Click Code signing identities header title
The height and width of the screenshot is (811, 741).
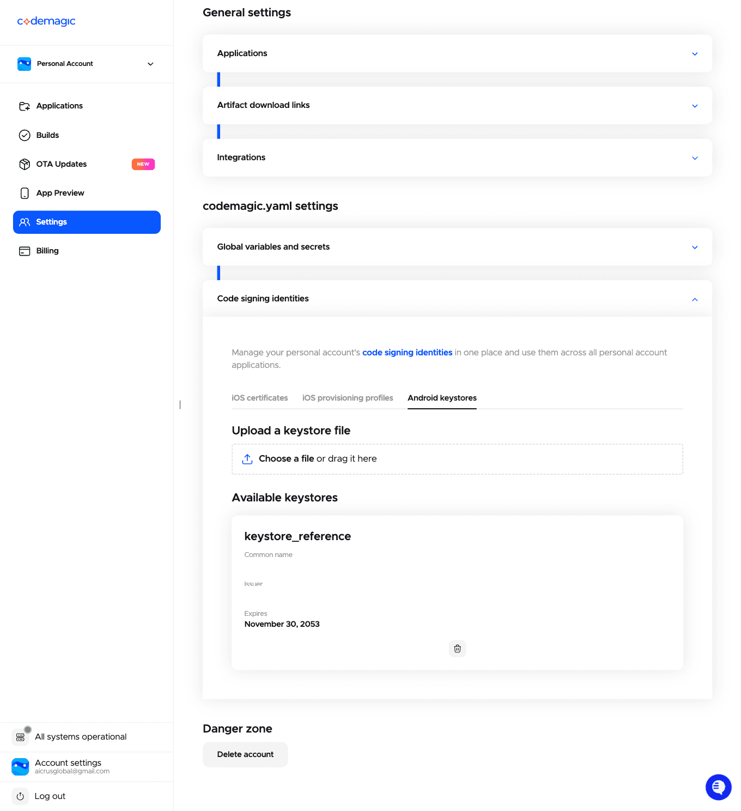click(x=263, y=299)
